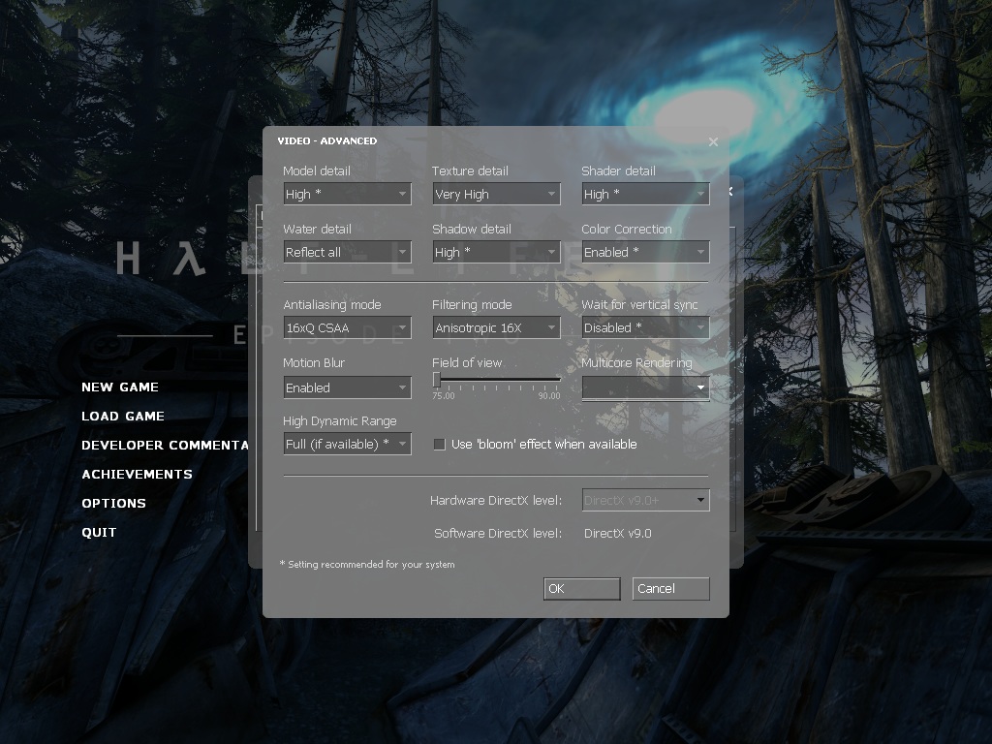Open the Multicore Rendering dropdown
Viewport: 992px width, 744px height.
[645, 388]
